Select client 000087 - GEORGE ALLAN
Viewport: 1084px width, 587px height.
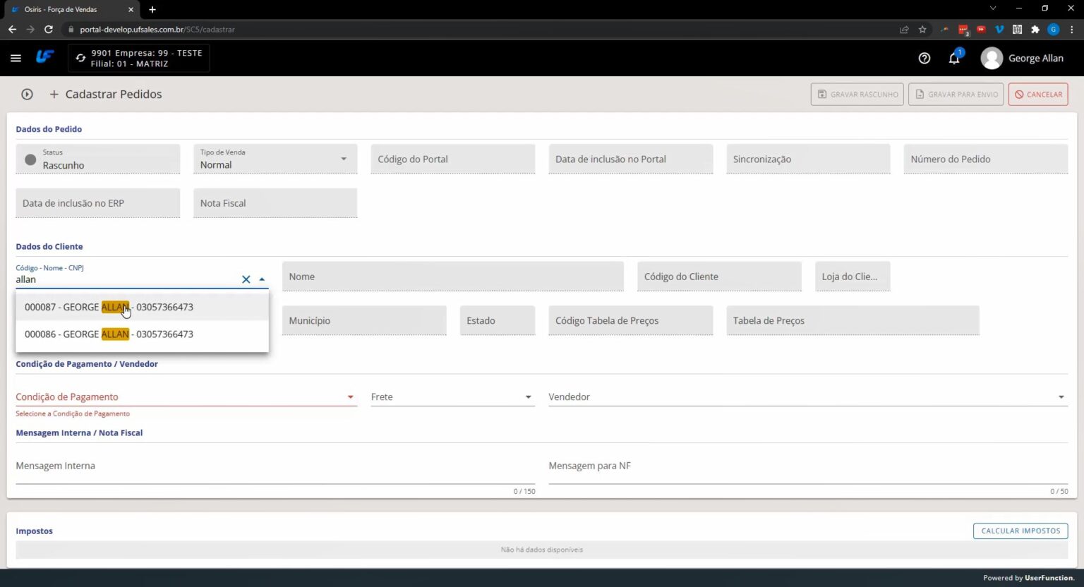pos(109,307)
